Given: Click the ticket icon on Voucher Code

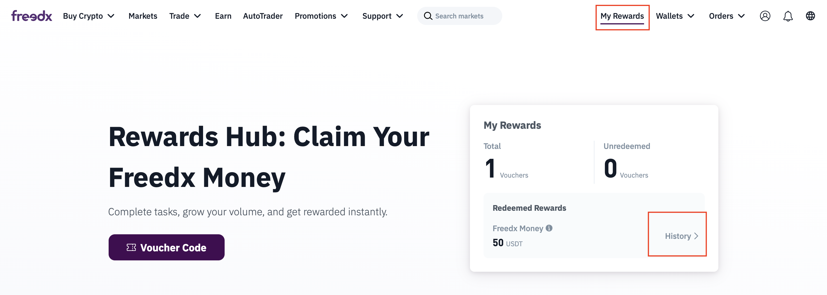Looking at the screenshot, I should 131,247.
